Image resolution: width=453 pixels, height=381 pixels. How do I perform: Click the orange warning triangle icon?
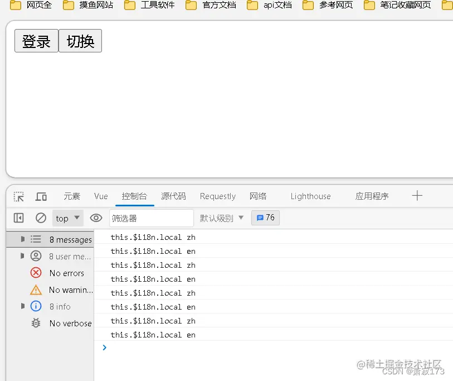point(36,290)
